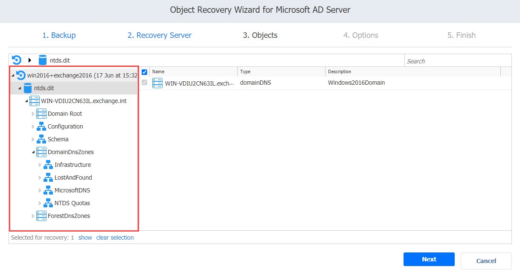Click the Domain Root server icon

[41, 114]
